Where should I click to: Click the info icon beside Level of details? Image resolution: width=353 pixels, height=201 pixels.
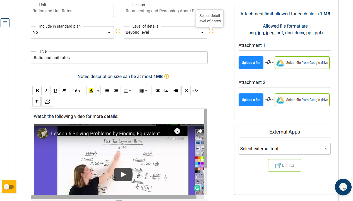(211, 31)
